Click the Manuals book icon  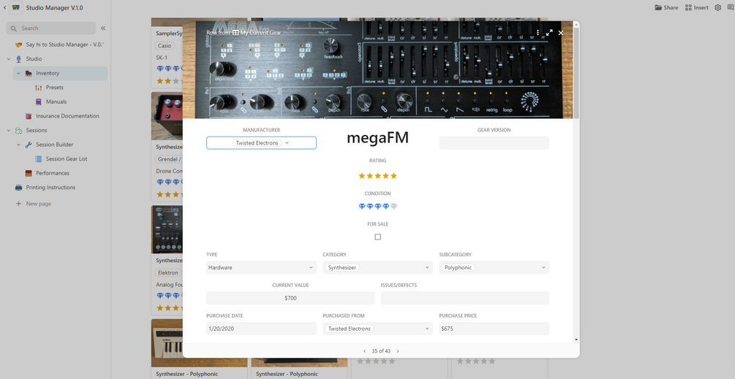pos(39,102)
